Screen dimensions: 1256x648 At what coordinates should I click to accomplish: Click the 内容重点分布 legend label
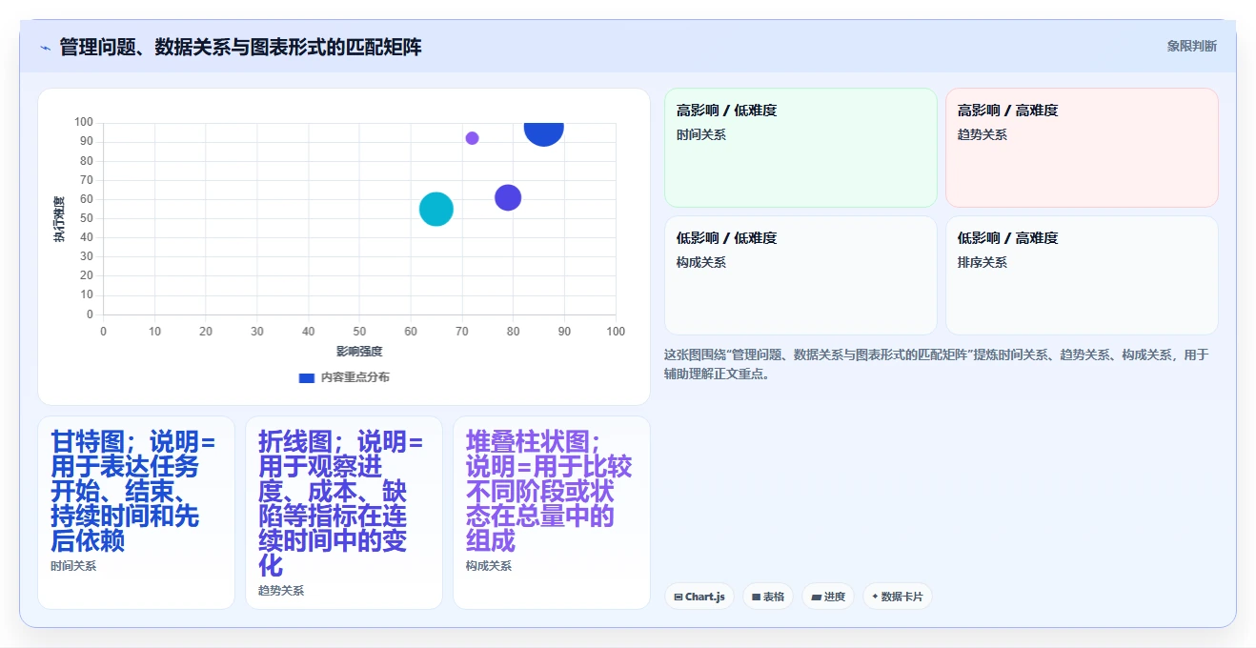[x=355, y=377]
